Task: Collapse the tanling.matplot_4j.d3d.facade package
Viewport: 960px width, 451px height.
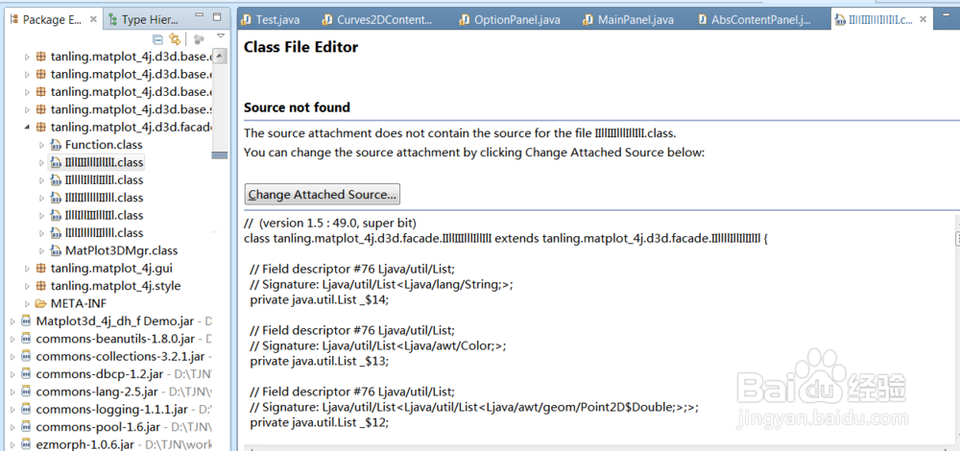Action: (x=27, y=128)
